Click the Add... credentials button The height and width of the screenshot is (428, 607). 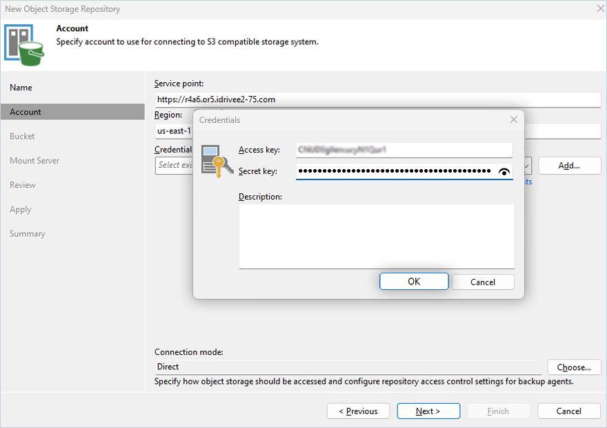pos(569,166)
